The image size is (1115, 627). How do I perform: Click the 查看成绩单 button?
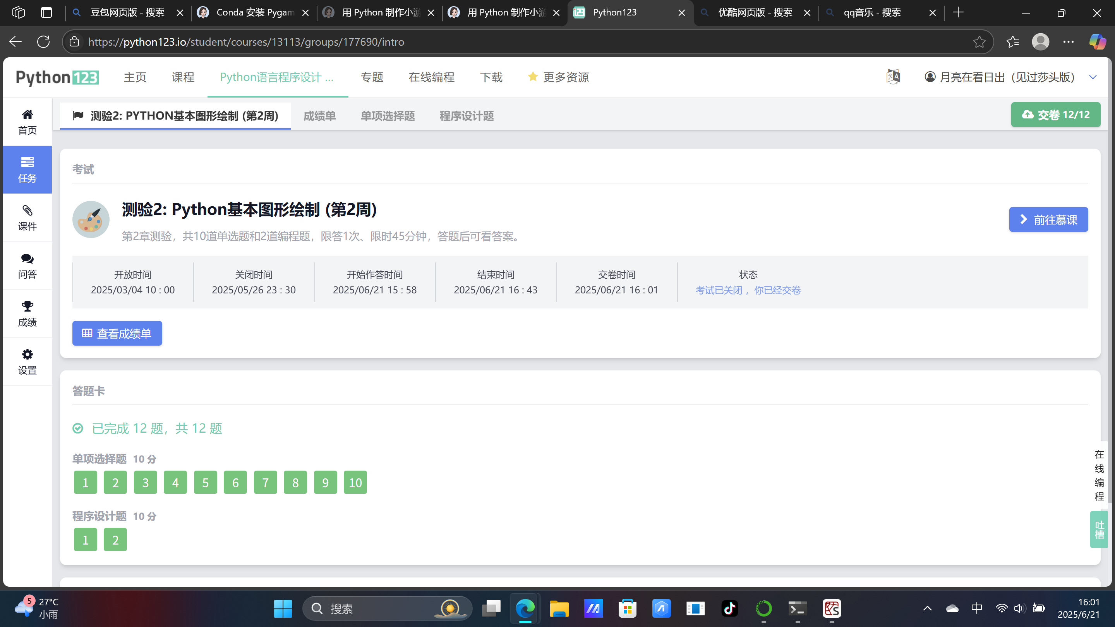117,333
